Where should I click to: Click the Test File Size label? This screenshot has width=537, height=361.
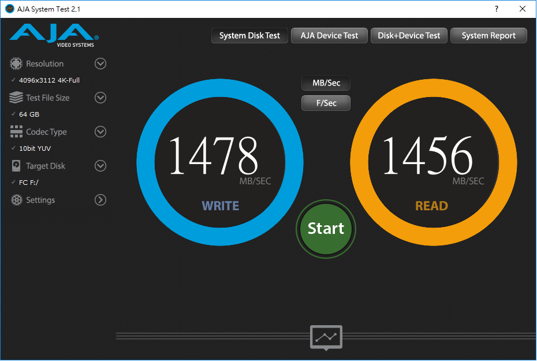coord(48,98)
